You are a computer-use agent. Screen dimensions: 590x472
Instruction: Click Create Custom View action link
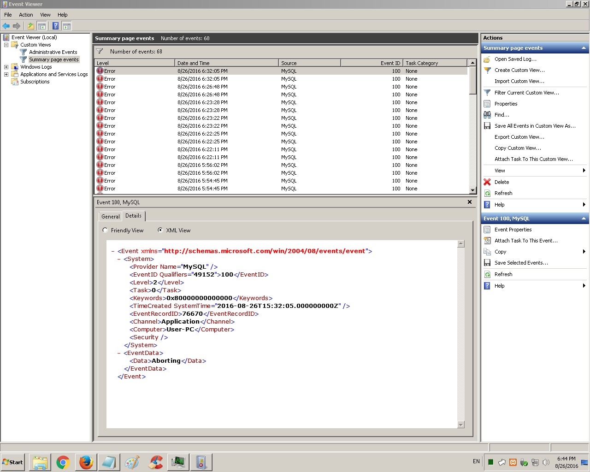[519, 70]
